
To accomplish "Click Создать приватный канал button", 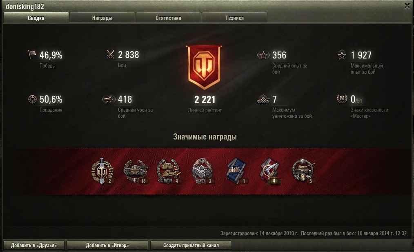I will (x=191, y=245).
